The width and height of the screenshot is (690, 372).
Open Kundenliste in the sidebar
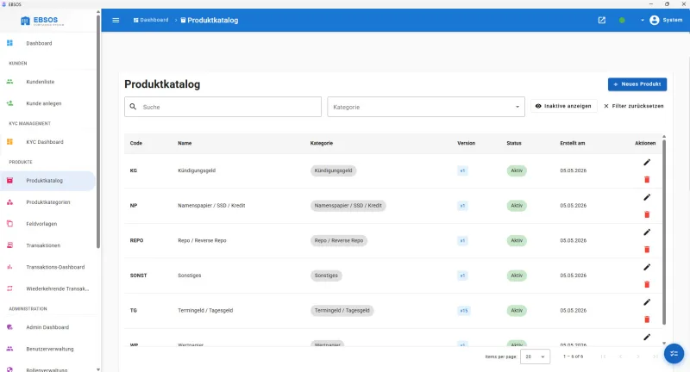47,82
